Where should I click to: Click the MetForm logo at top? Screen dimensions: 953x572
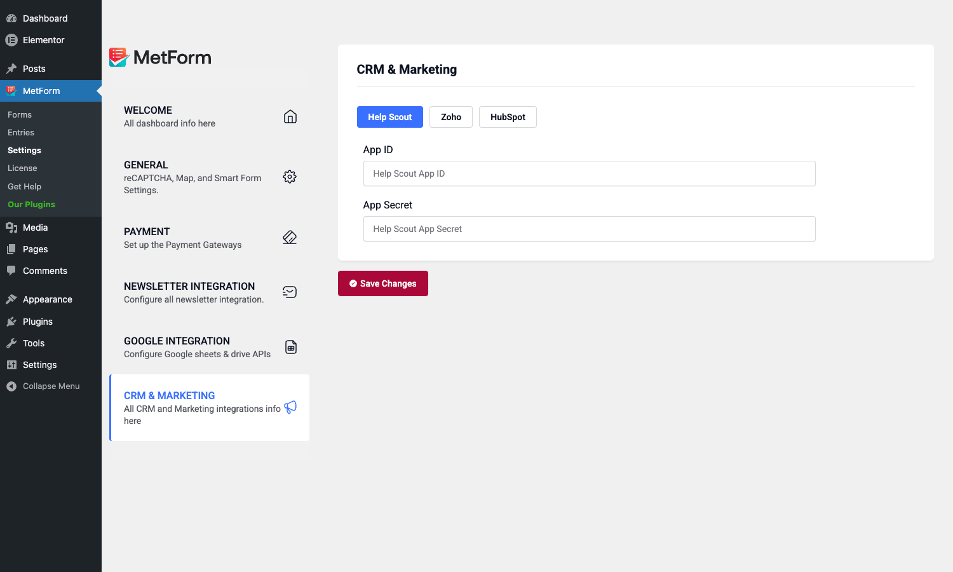coord(160,57)
